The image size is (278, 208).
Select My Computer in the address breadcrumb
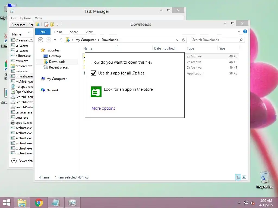coord(86,40)
